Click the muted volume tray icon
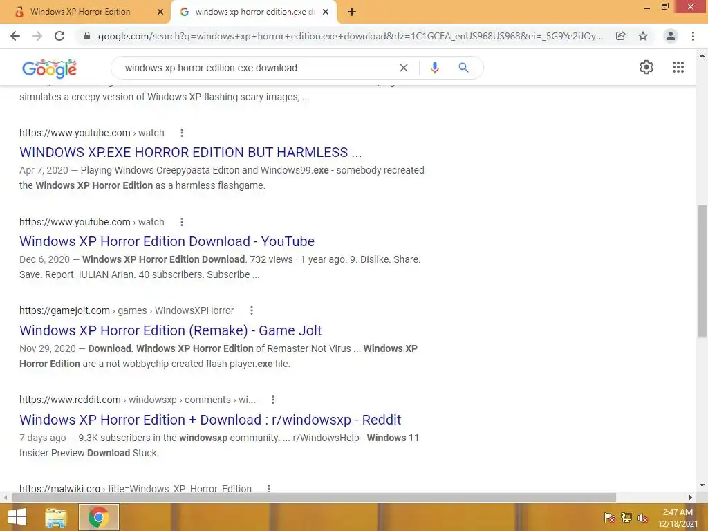This screenshot has width=708, height=531. [x=642, y=518]
